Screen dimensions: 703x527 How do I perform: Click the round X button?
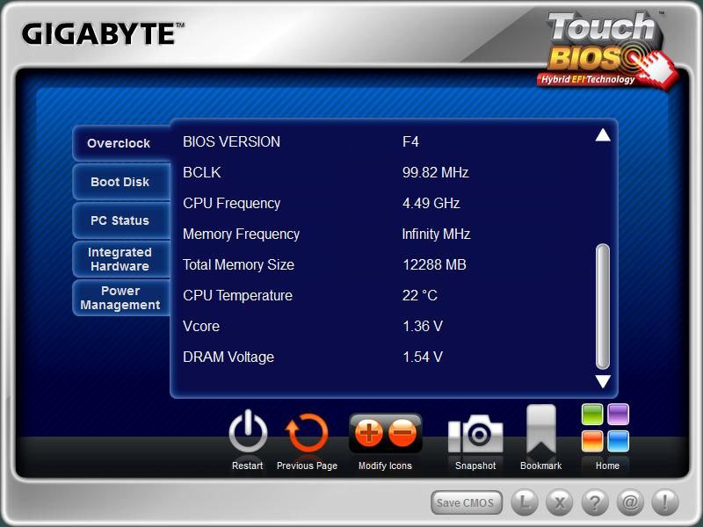(560, 502)
